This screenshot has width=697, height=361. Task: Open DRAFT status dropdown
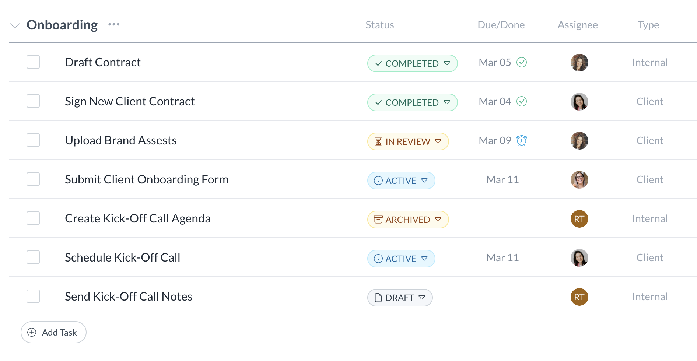pyautogui.click(x=400, y=298)
